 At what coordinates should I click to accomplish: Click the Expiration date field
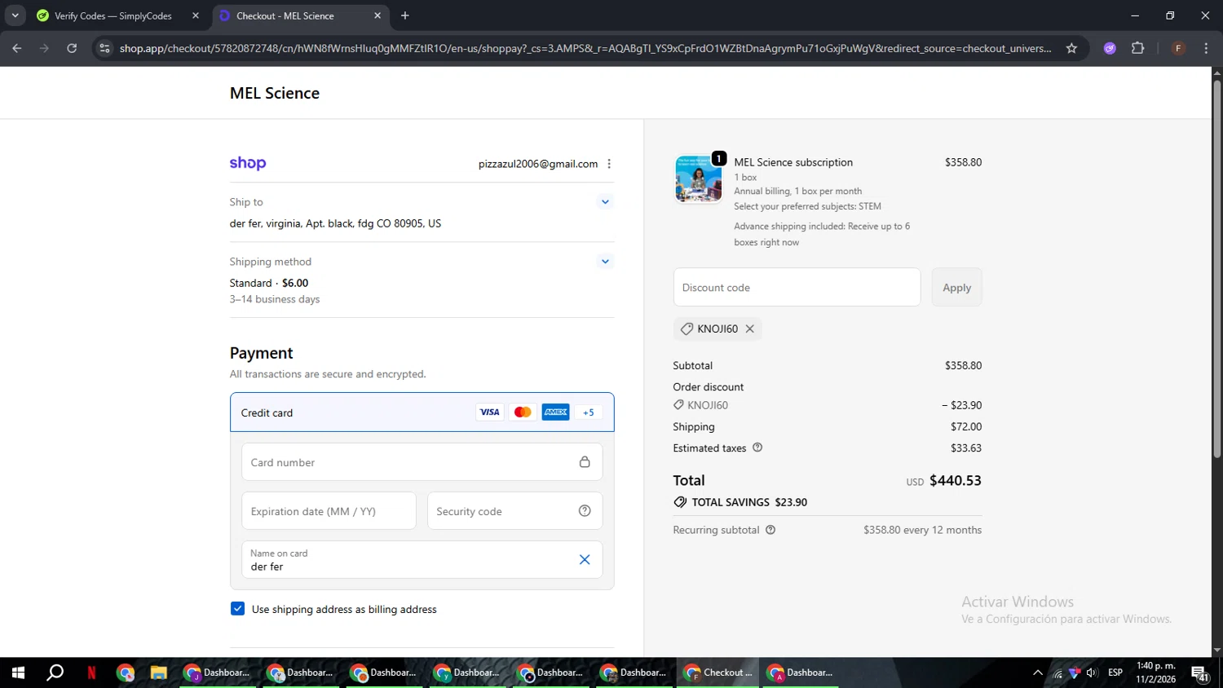329,511
